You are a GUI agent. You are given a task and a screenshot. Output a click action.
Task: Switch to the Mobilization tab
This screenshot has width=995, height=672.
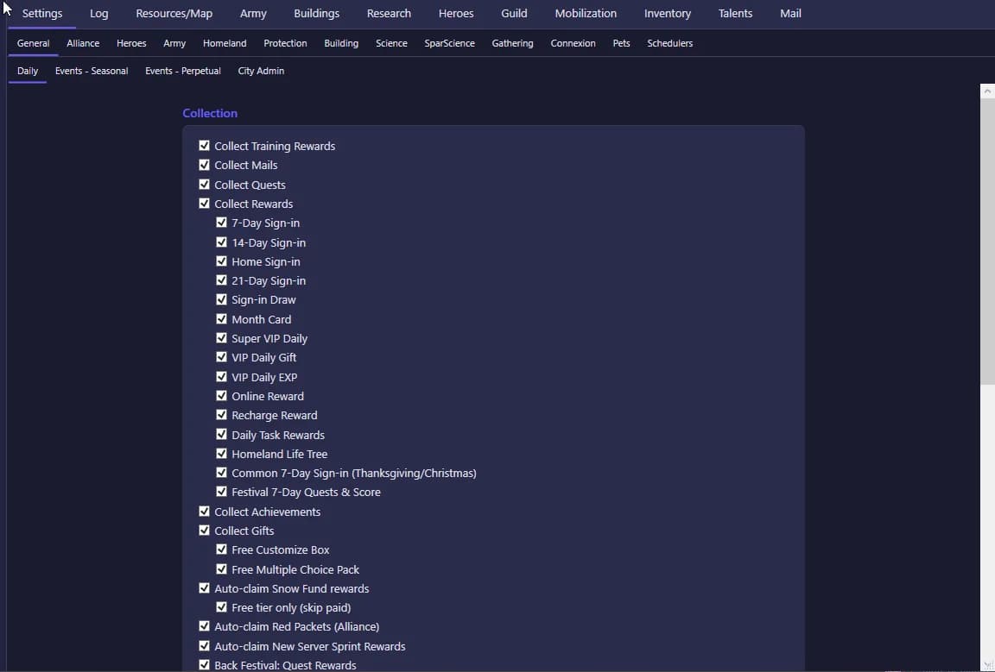click(586, 13)
